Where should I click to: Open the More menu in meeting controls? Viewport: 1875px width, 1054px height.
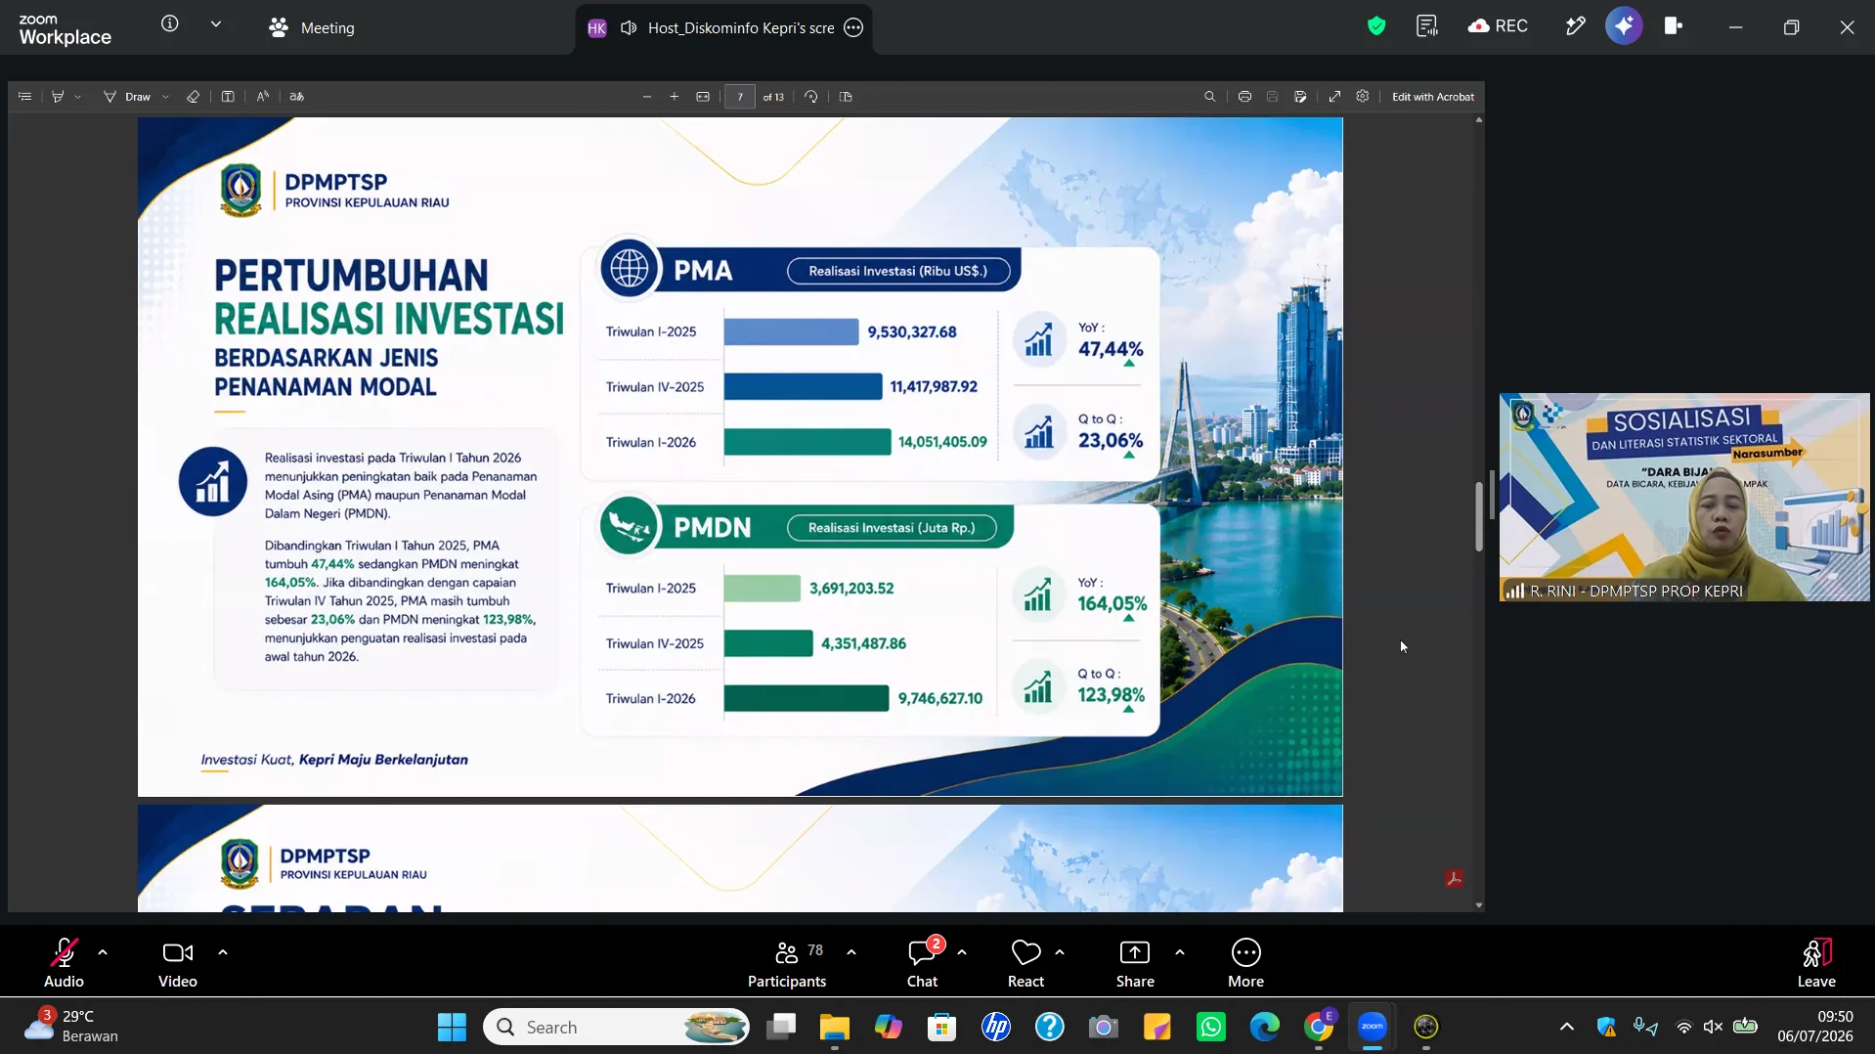1245,962
